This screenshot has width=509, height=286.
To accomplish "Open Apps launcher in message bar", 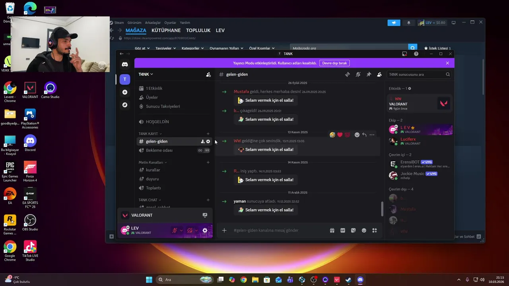I will 374,230.
